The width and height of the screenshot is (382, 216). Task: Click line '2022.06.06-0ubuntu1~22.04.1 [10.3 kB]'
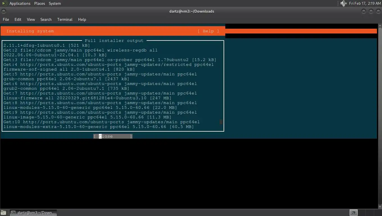pos(55,55)
